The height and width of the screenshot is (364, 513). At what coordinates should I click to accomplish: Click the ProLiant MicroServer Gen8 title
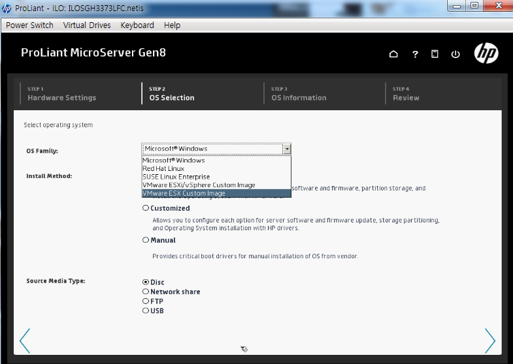pyautogui.click(x=93, y=53)
